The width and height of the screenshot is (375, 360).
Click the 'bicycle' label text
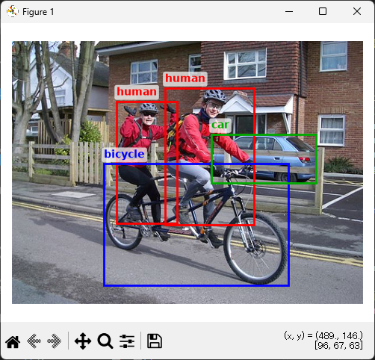click(124, 154)
